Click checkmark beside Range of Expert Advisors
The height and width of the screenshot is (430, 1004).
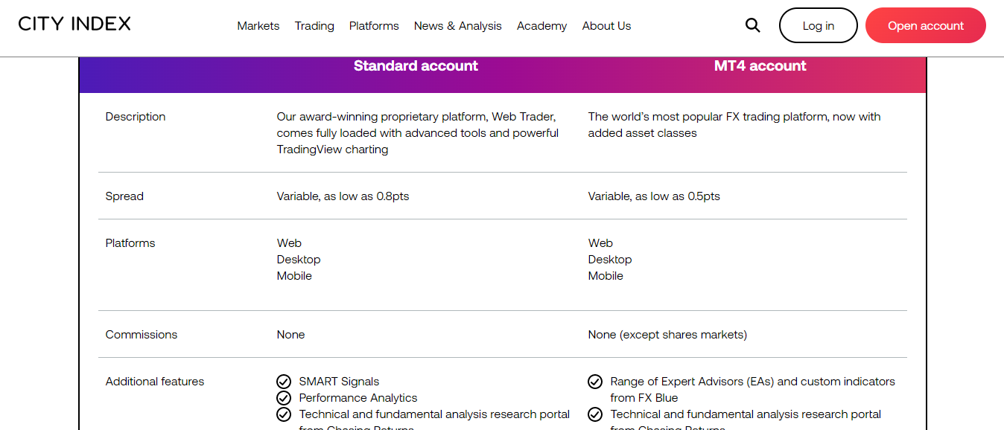[595, 382]
